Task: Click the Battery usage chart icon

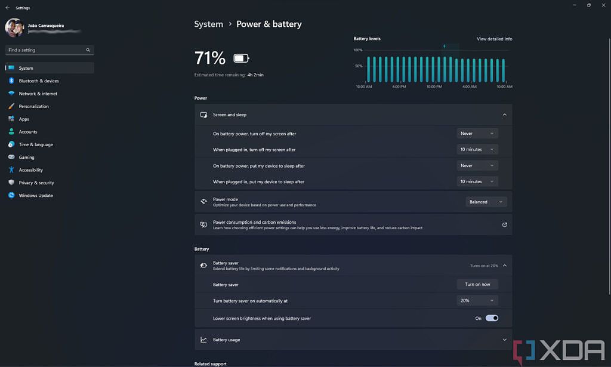Action: pyautogui.click(x=205, y=339)
